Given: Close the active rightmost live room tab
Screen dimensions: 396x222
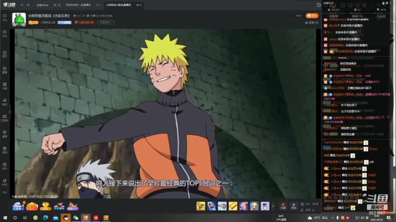Looking at the screenshot, I should pos(141,5).
